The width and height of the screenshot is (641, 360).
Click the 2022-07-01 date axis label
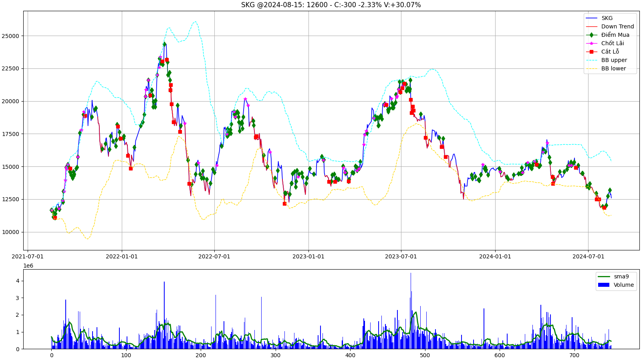point(214,256)
